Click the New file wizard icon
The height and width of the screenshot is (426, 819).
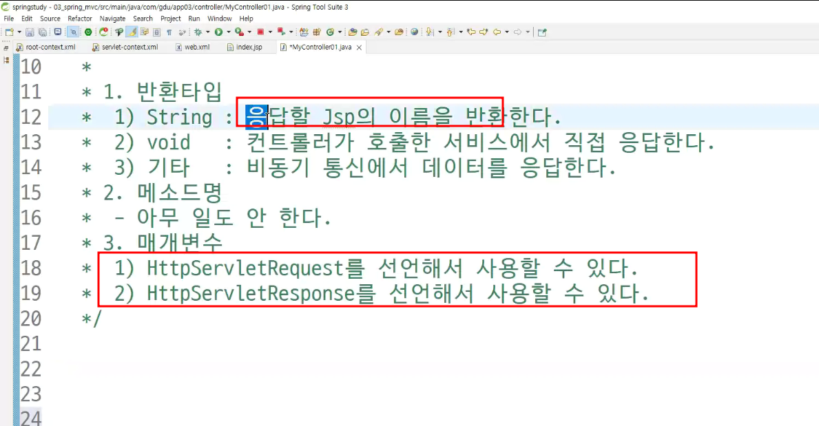point(10,32)
